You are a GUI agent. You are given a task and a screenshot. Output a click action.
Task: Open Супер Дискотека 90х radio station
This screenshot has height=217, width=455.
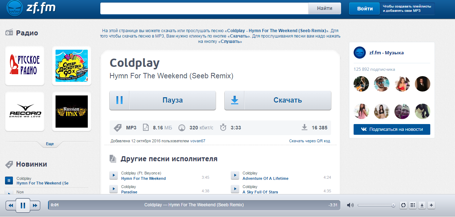[x=72, y=66]
